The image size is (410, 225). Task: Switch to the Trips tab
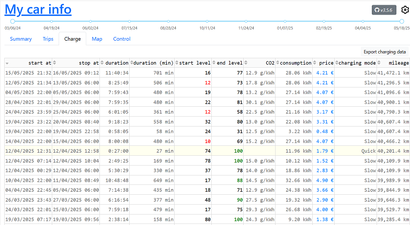[x=48, y=39]
